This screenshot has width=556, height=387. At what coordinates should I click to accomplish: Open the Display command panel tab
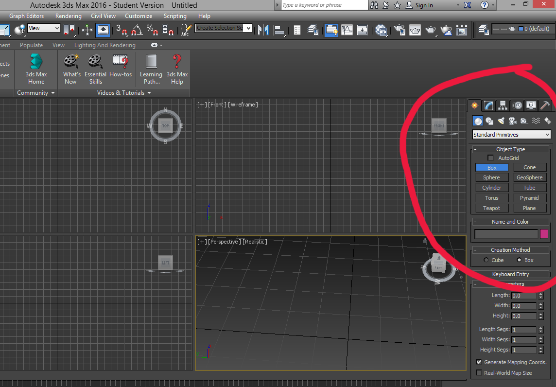531,106
